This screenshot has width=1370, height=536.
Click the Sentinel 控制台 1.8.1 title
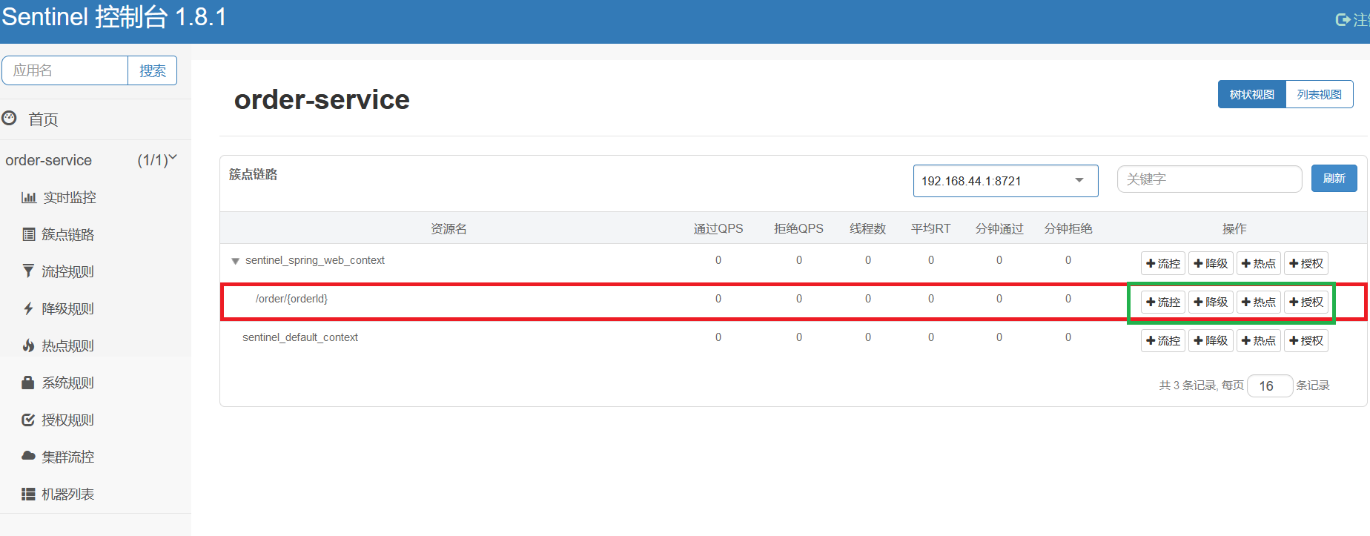click(x=114, y=17)
